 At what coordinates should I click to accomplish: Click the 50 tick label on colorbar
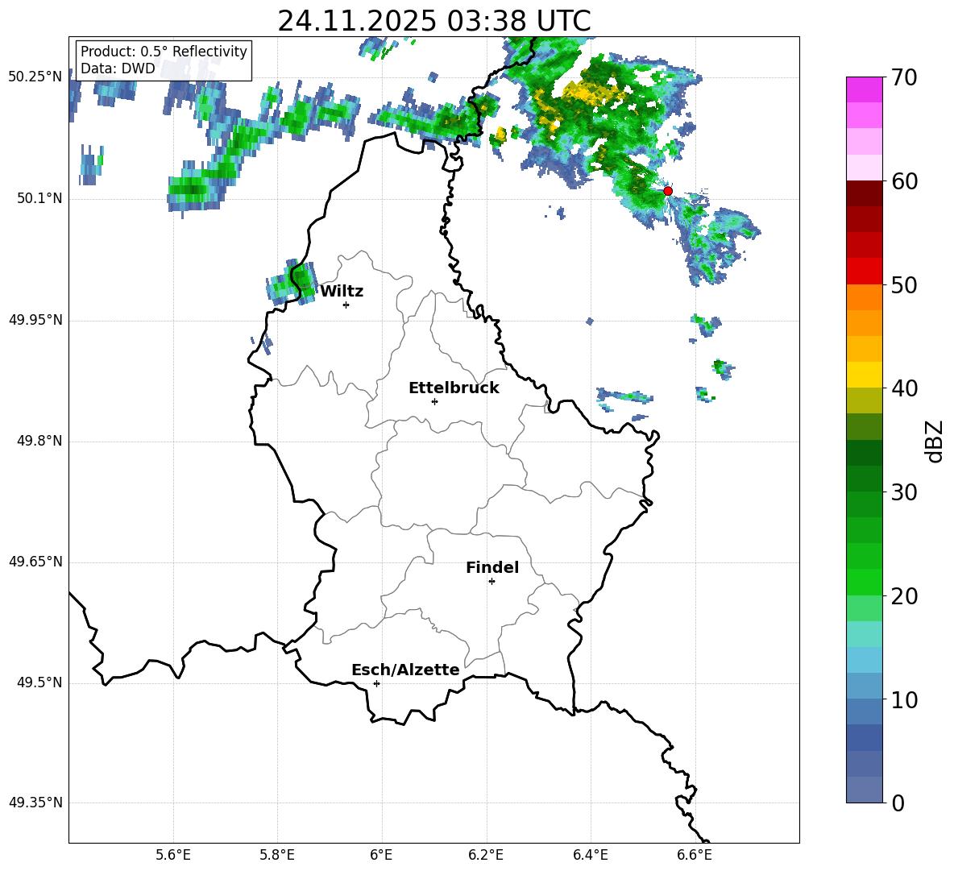tap(904, 284)
